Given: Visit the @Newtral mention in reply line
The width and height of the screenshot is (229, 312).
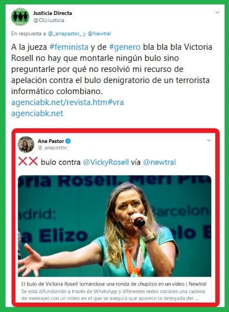Looking at the screenshot, I should coord(99,34).
